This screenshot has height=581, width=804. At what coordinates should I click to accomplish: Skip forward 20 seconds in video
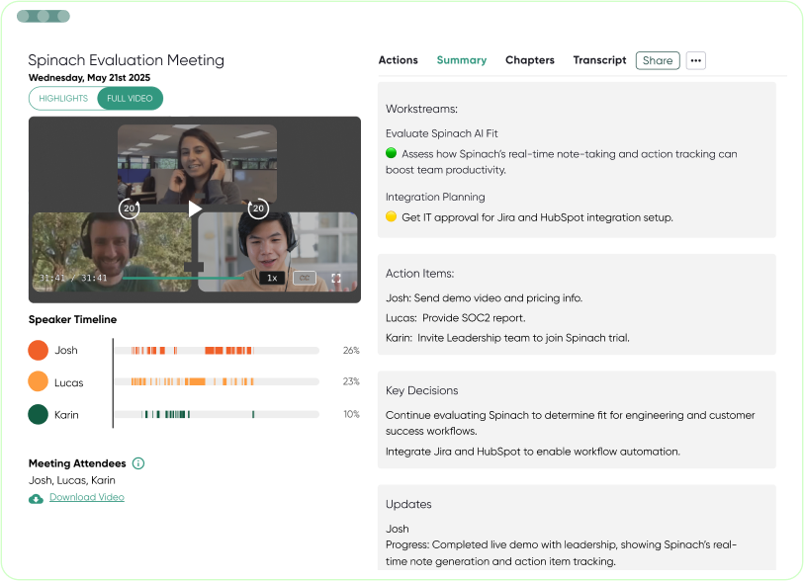click(x=258, y=208)
